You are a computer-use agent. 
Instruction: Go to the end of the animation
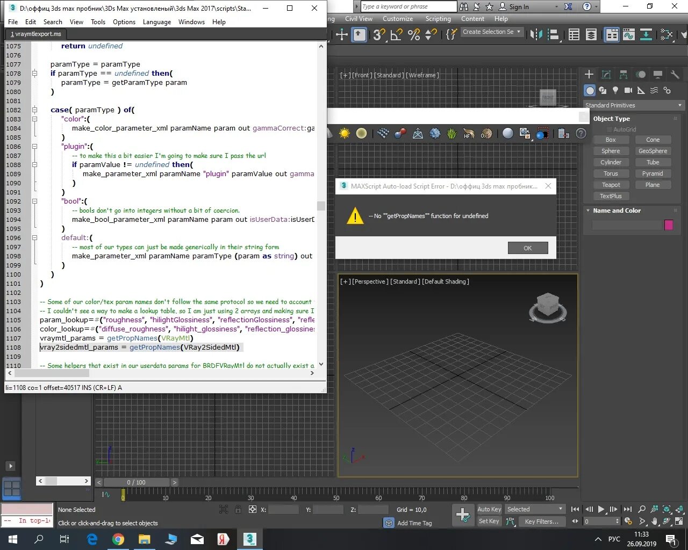pyautogui.click(x=627, y=509)
